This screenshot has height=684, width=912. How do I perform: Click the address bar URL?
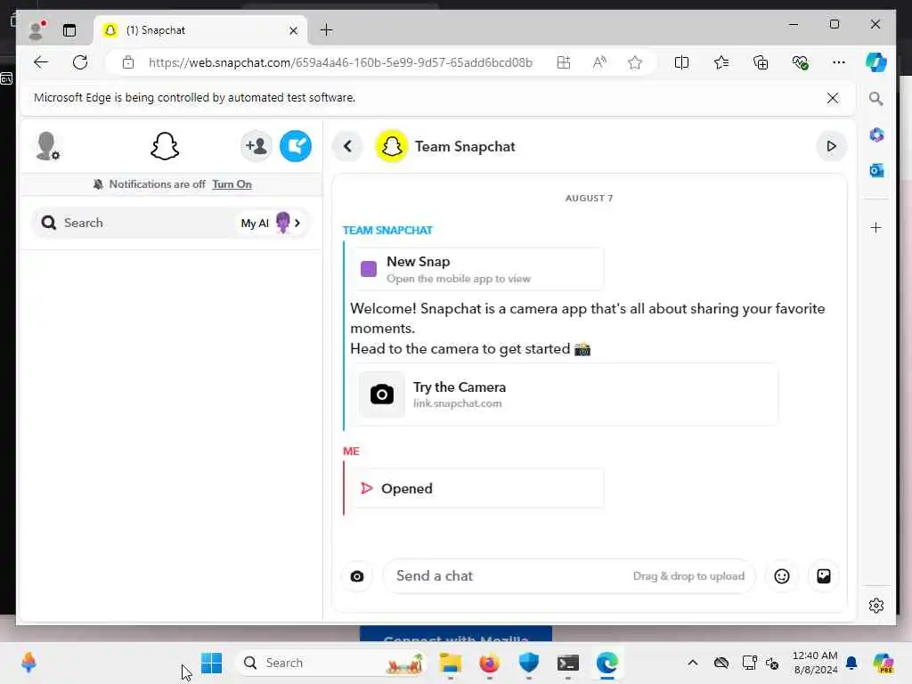click(x=340, y=62)
